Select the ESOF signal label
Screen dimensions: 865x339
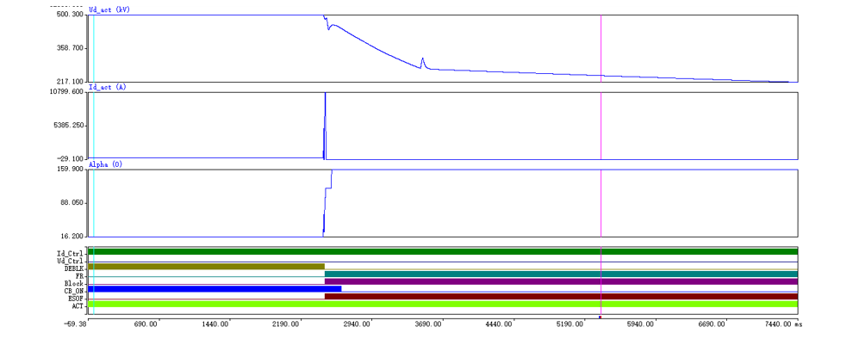[x=75, y=299]
